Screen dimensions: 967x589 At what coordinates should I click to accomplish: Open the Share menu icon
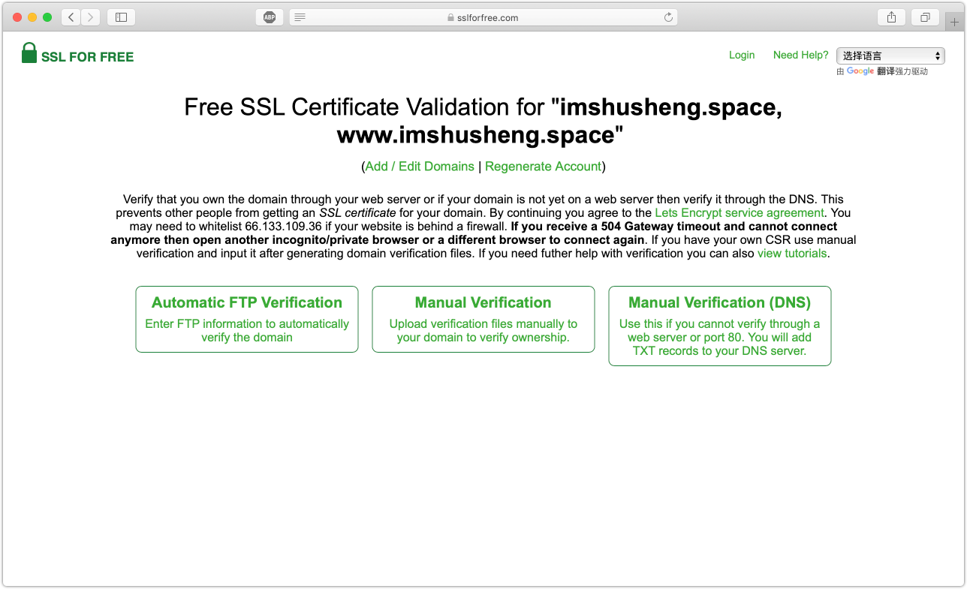pos(891,17)
